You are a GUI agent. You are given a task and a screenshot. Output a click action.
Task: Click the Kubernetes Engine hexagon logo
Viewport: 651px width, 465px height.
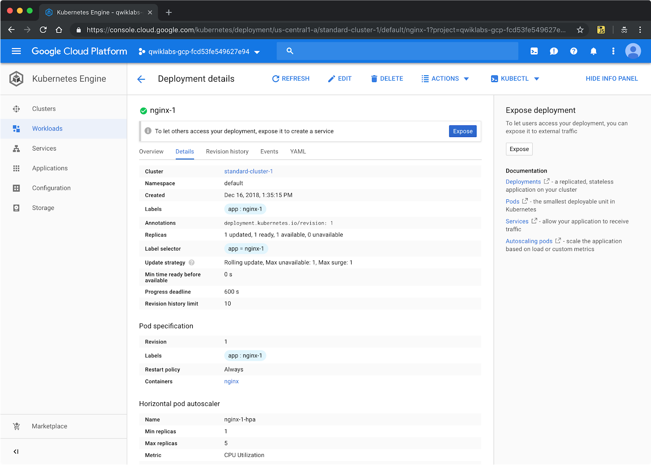(x=16, y=79)
